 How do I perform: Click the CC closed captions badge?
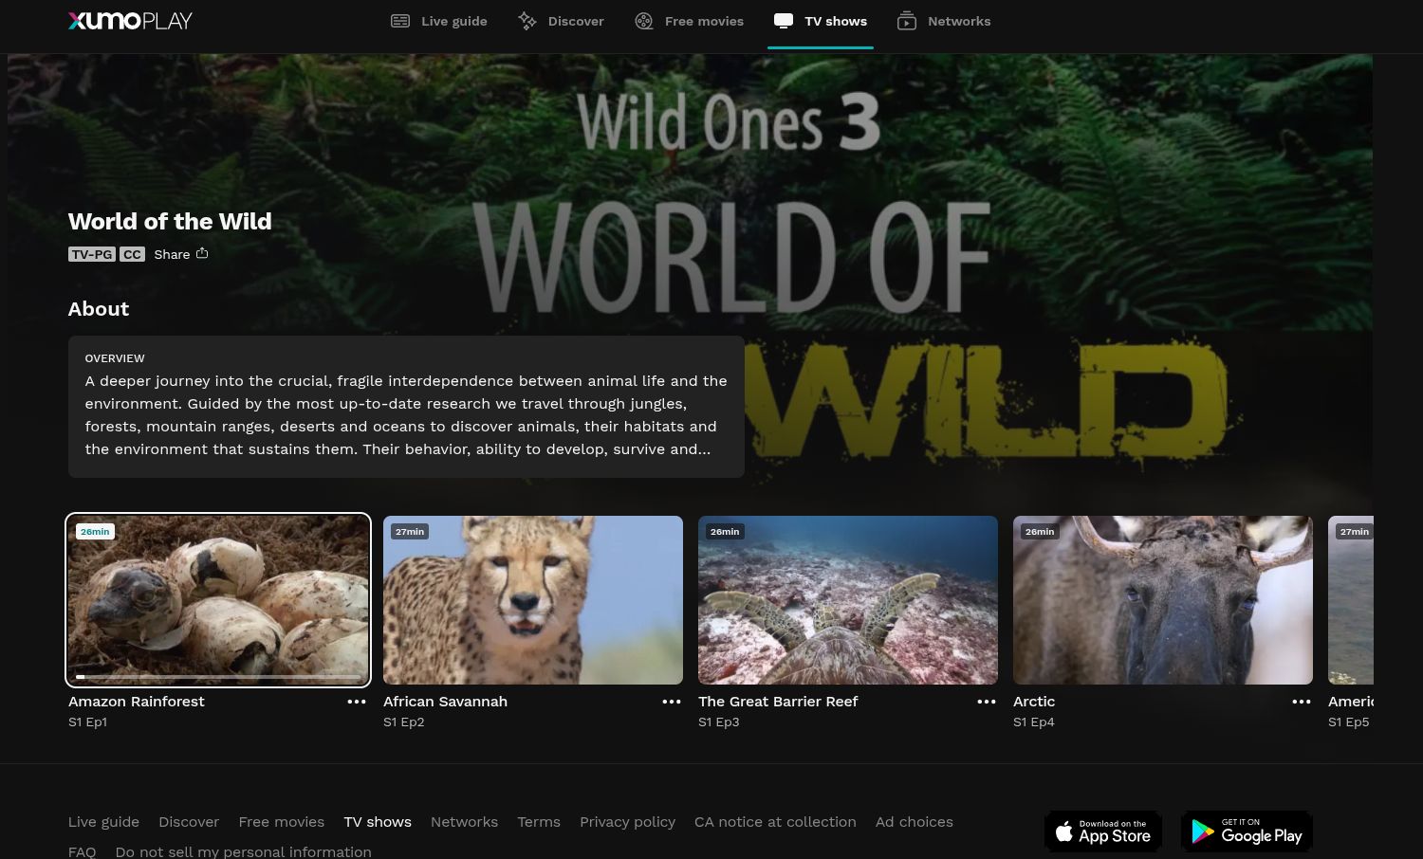coord(132,254)
